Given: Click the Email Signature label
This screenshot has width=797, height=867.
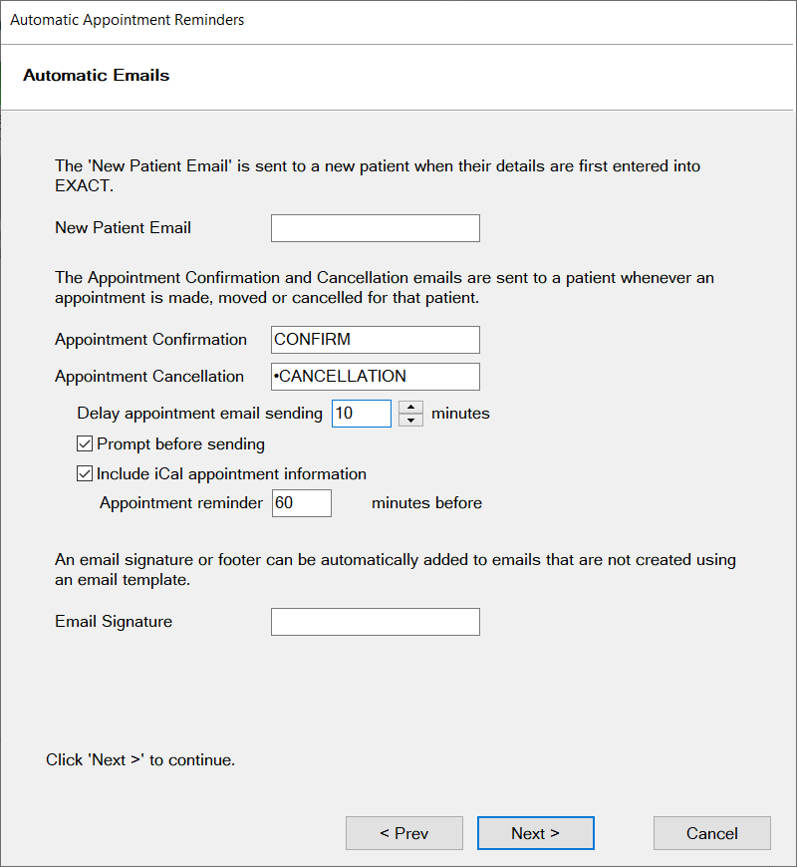Looking at the screenshot, I should [114, 622].
